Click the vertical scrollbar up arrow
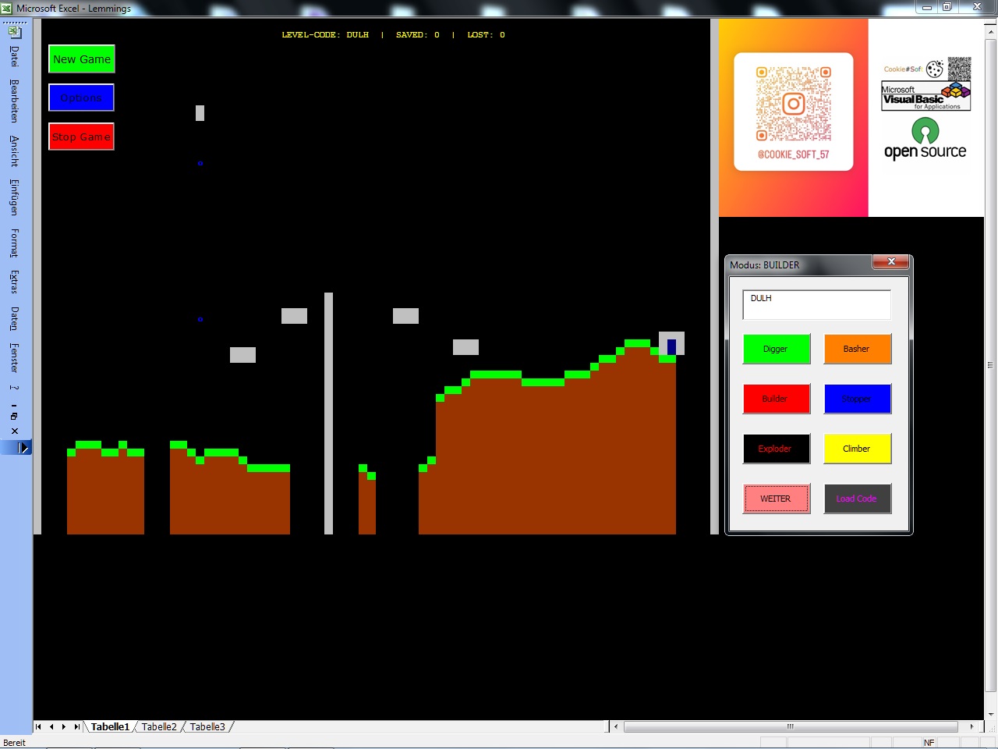The image size is (998, 749). coord(991,32)
